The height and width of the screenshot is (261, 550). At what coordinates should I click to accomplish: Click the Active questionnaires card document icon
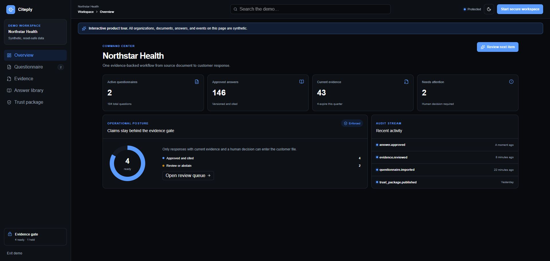(x=197, y=82)
